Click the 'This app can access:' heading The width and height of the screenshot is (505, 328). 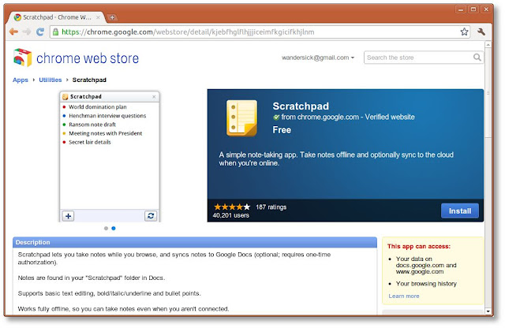click(419, 246)
